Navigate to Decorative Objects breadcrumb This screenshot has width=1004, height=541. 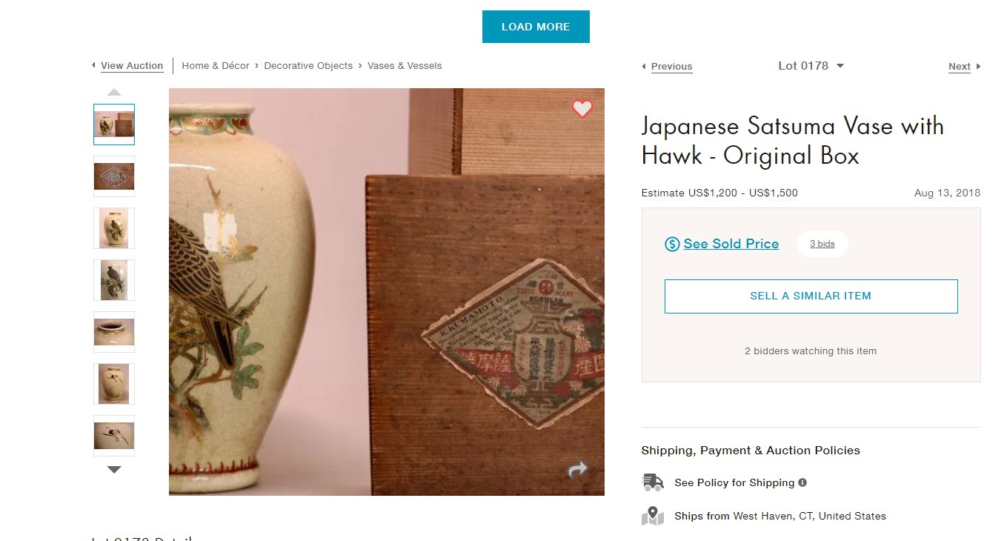[x=308, y=66]
